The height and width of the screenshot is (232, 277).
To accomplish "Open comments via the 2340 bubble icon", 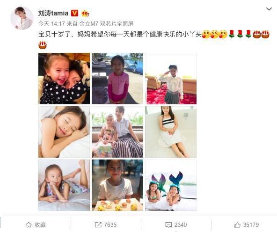I will [x=168, y=225].
